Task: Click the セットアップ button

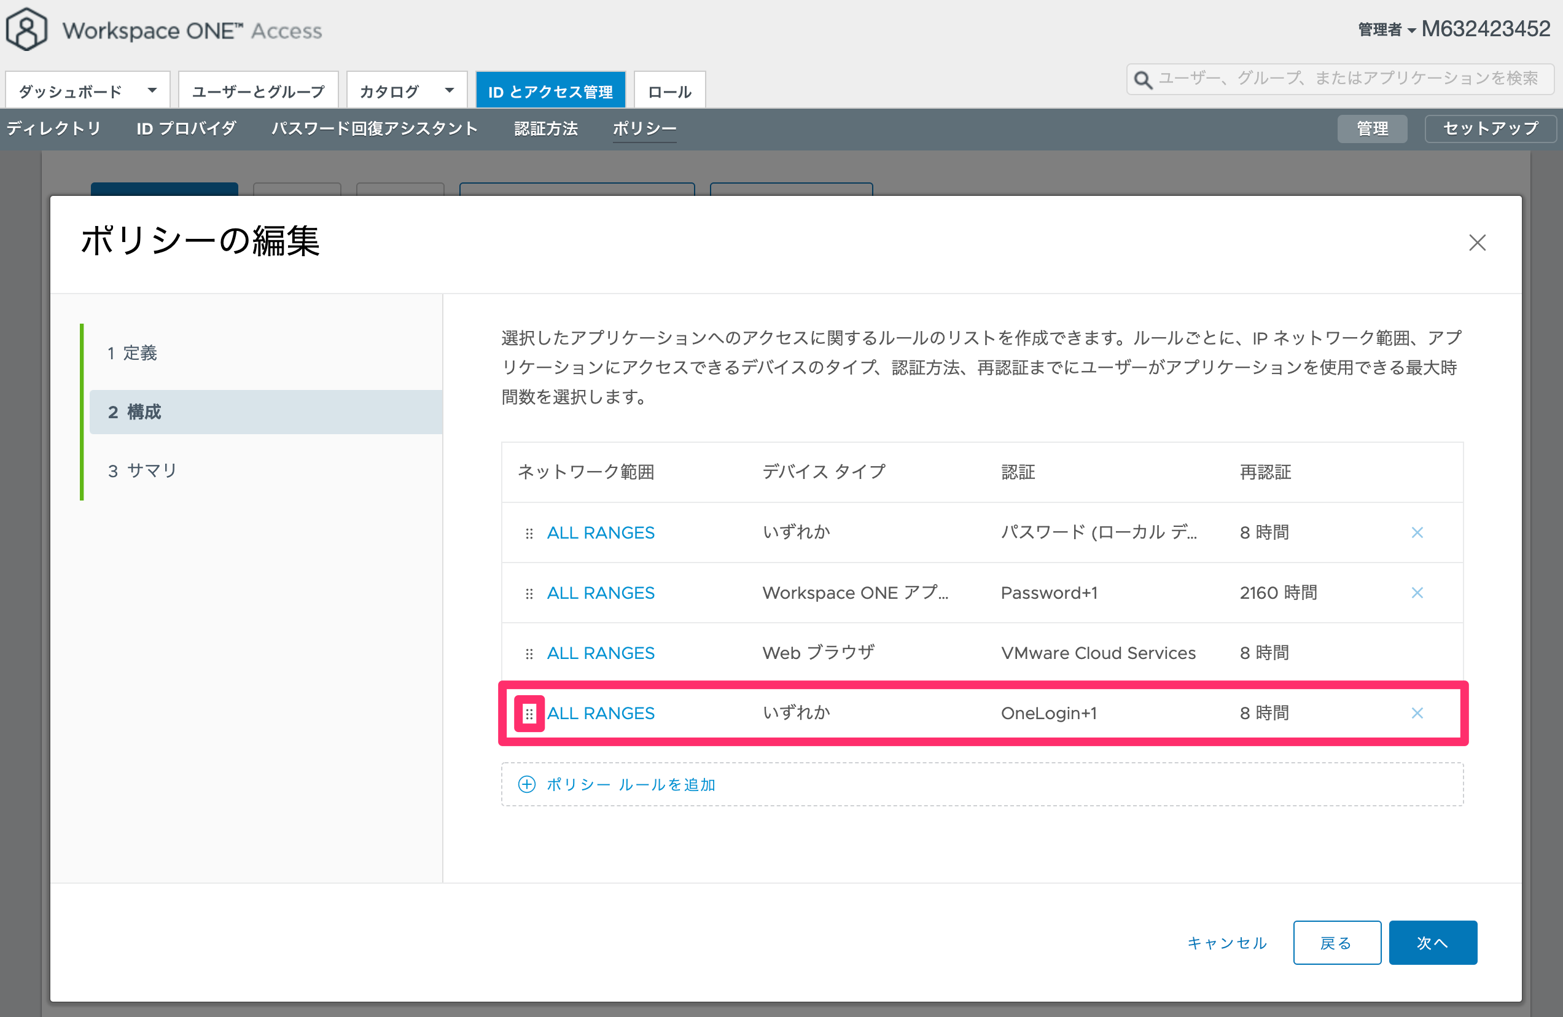Action: (1490, 129)
